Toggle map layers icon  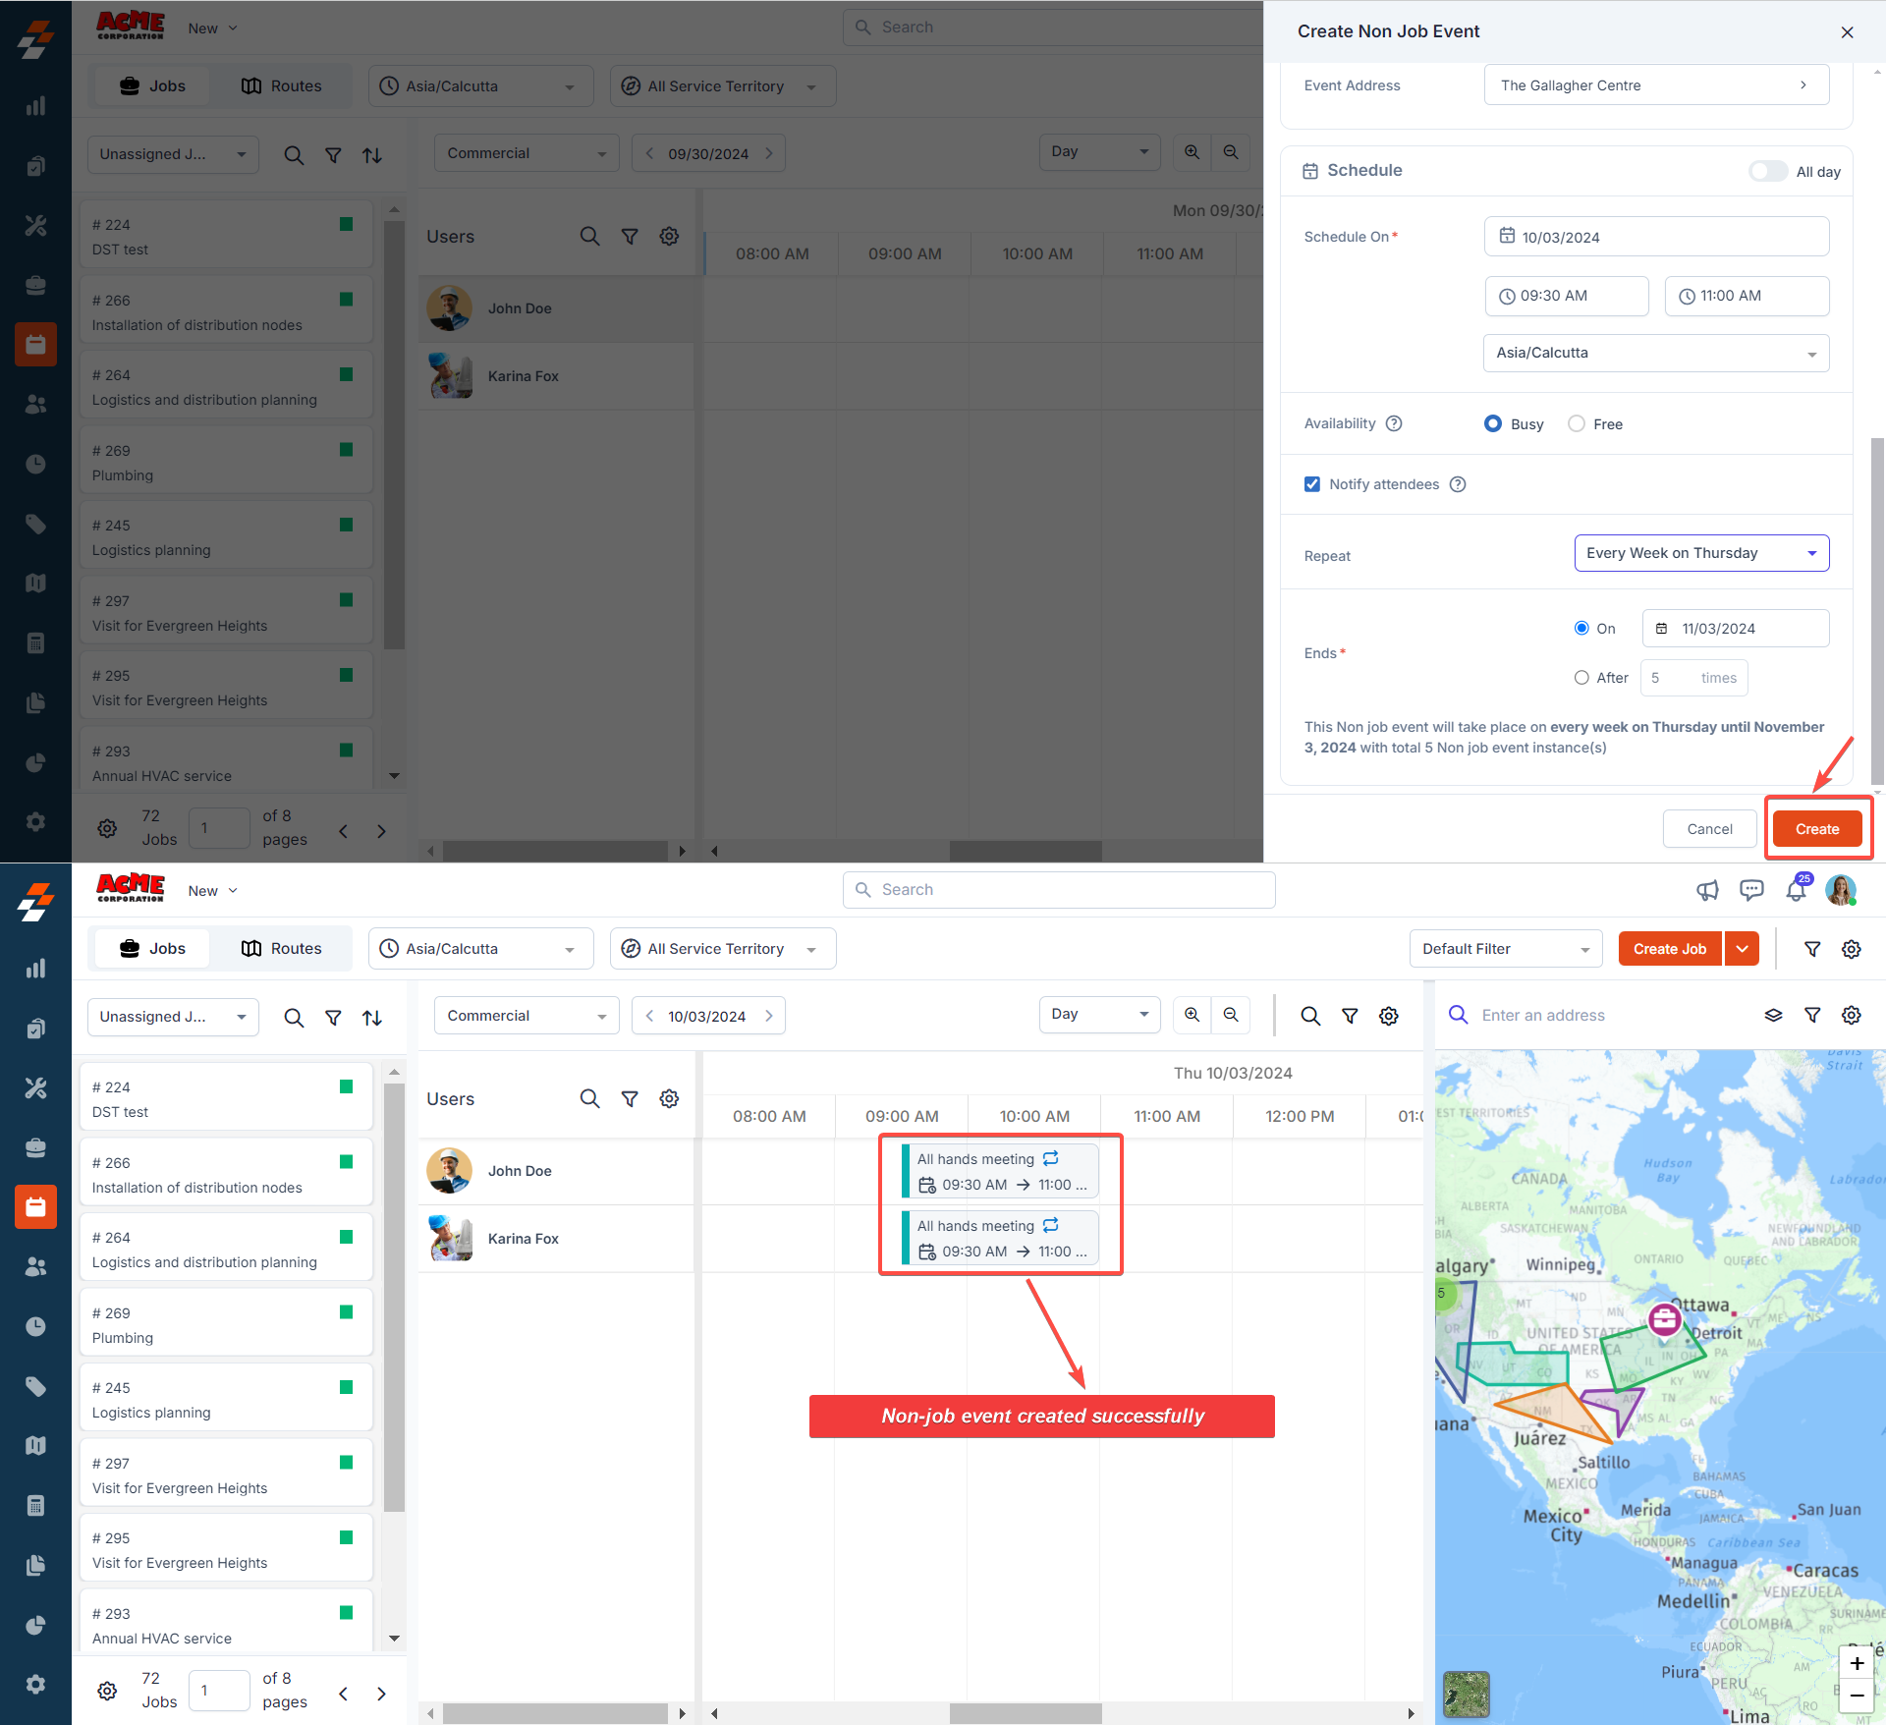(1773, 1016)
